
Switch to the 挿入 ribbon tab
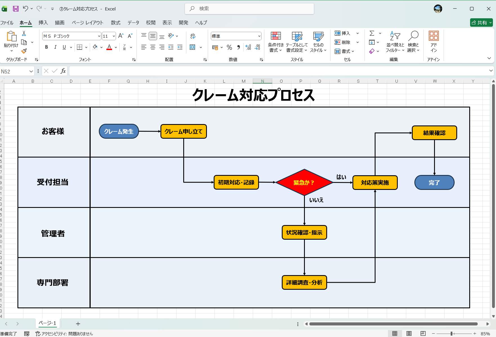coord(43,23)
